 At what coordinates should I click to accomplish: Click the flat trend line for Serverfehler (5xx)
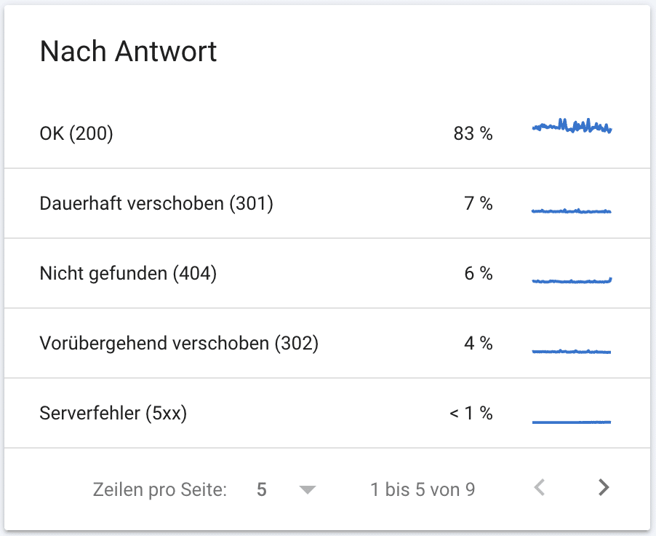pyautogui.click(x=572, y=420)
